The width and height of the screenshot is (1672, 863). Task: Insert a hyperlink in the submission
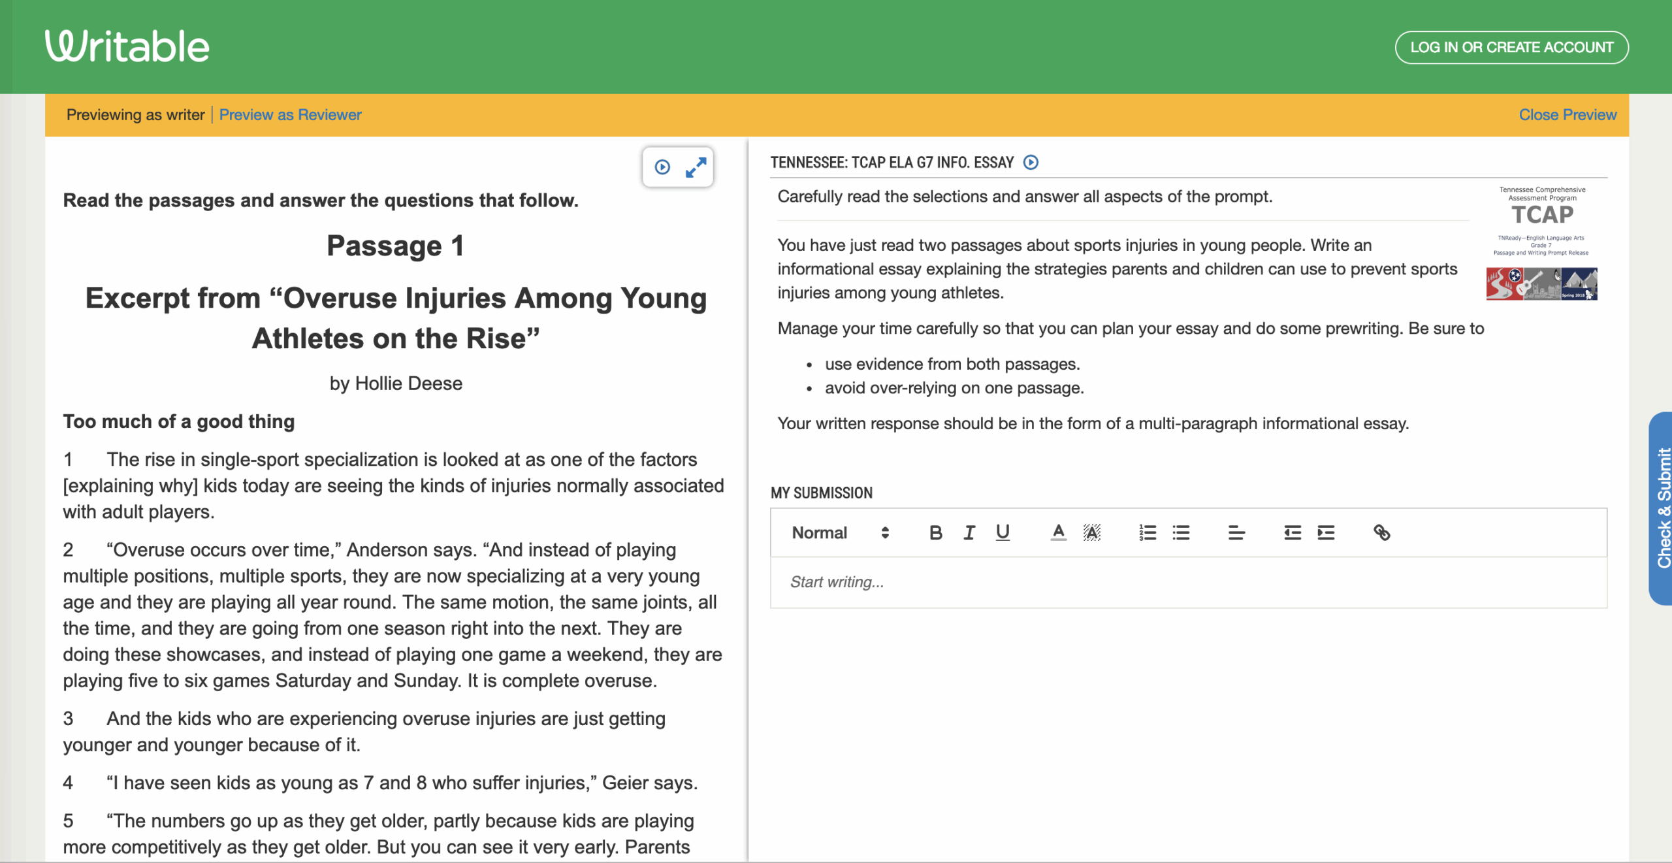(1382, 533)
